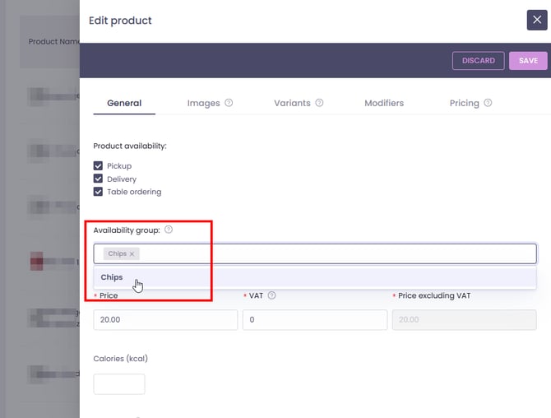This screenshot has width=551, height=418.
Task: Switch to the General tab
Action: click(124, 103)
